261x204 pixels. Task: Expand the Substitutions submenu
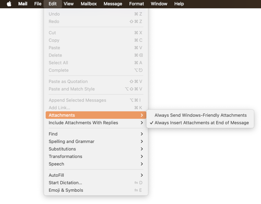pyautogui.click(x=96, y=149)
